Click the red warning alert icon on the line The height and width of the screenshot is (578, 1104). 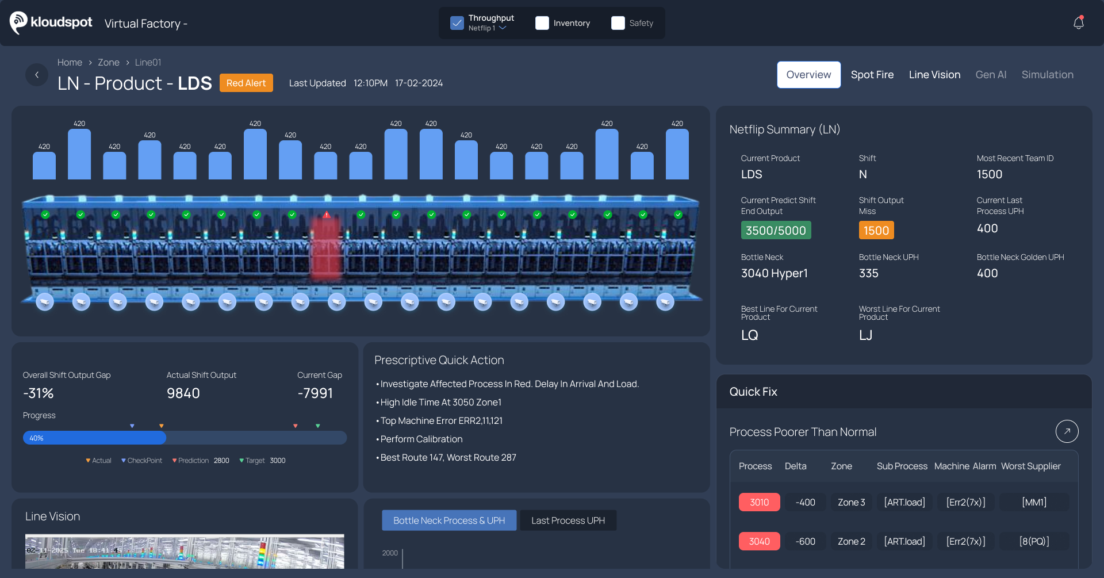pyautogui.click(x=327, y=215)
